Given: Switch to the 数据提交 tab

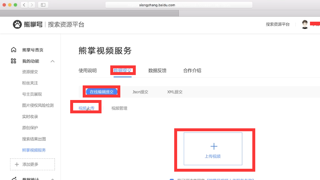Looking at the screenshot, I should pos(122,70).
